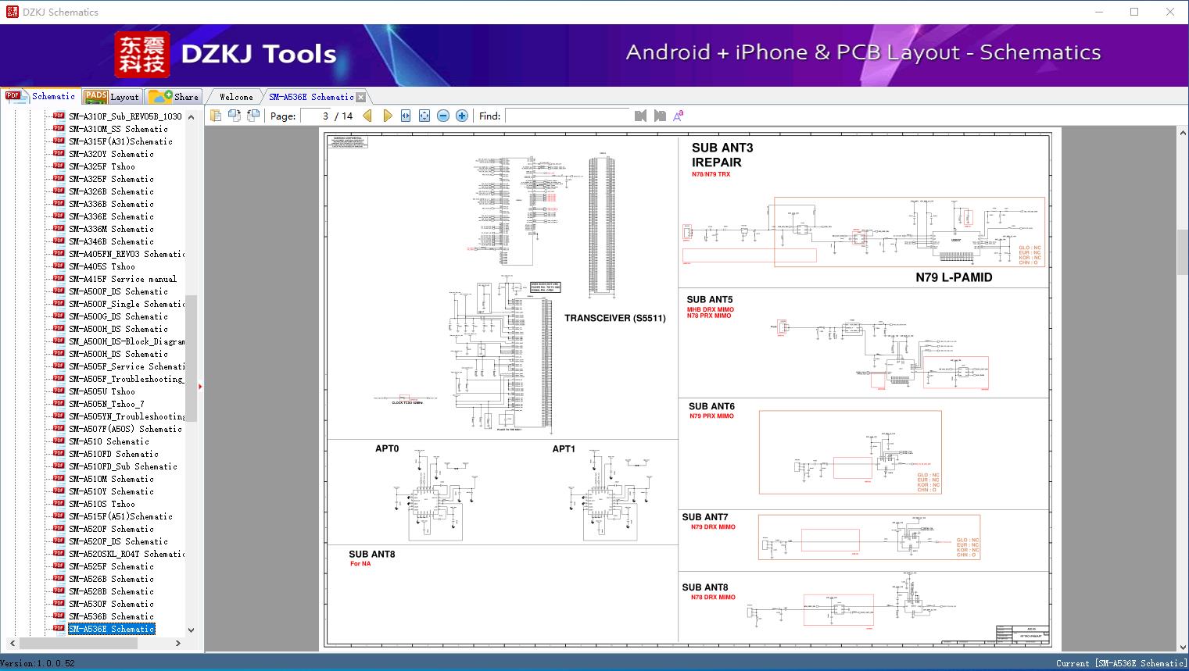Screen dimensions: 1189x671
Task: Select SM-A336M Schematic entry
Action: 111,229
